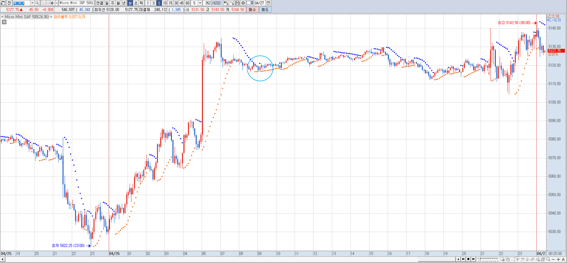Toggle the Micro Mini S&P 500 series marker

pos(2,17)
